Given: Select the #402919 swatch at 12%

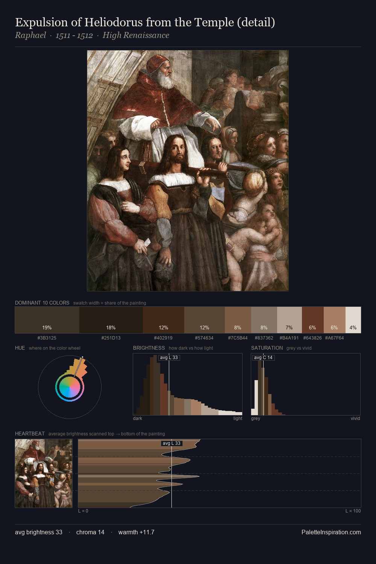Looking at the screenshot, I should (164, 320).
